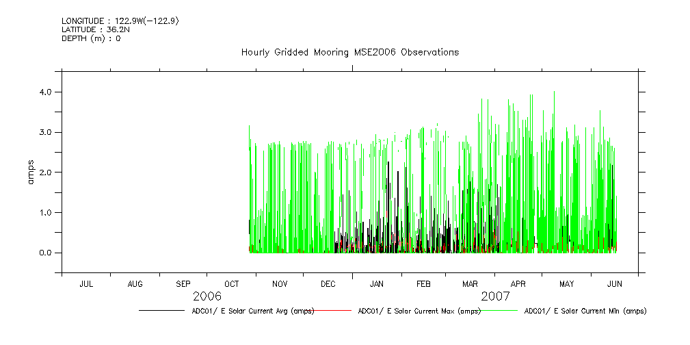Image resolution: width=690 pixels, height=345 pixels.
Task: Select the OCT month label on time axis
Action: tap(232, 283)
